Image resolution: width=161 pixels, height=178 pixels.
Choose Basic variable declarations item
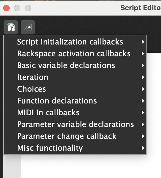coord(66,65)
